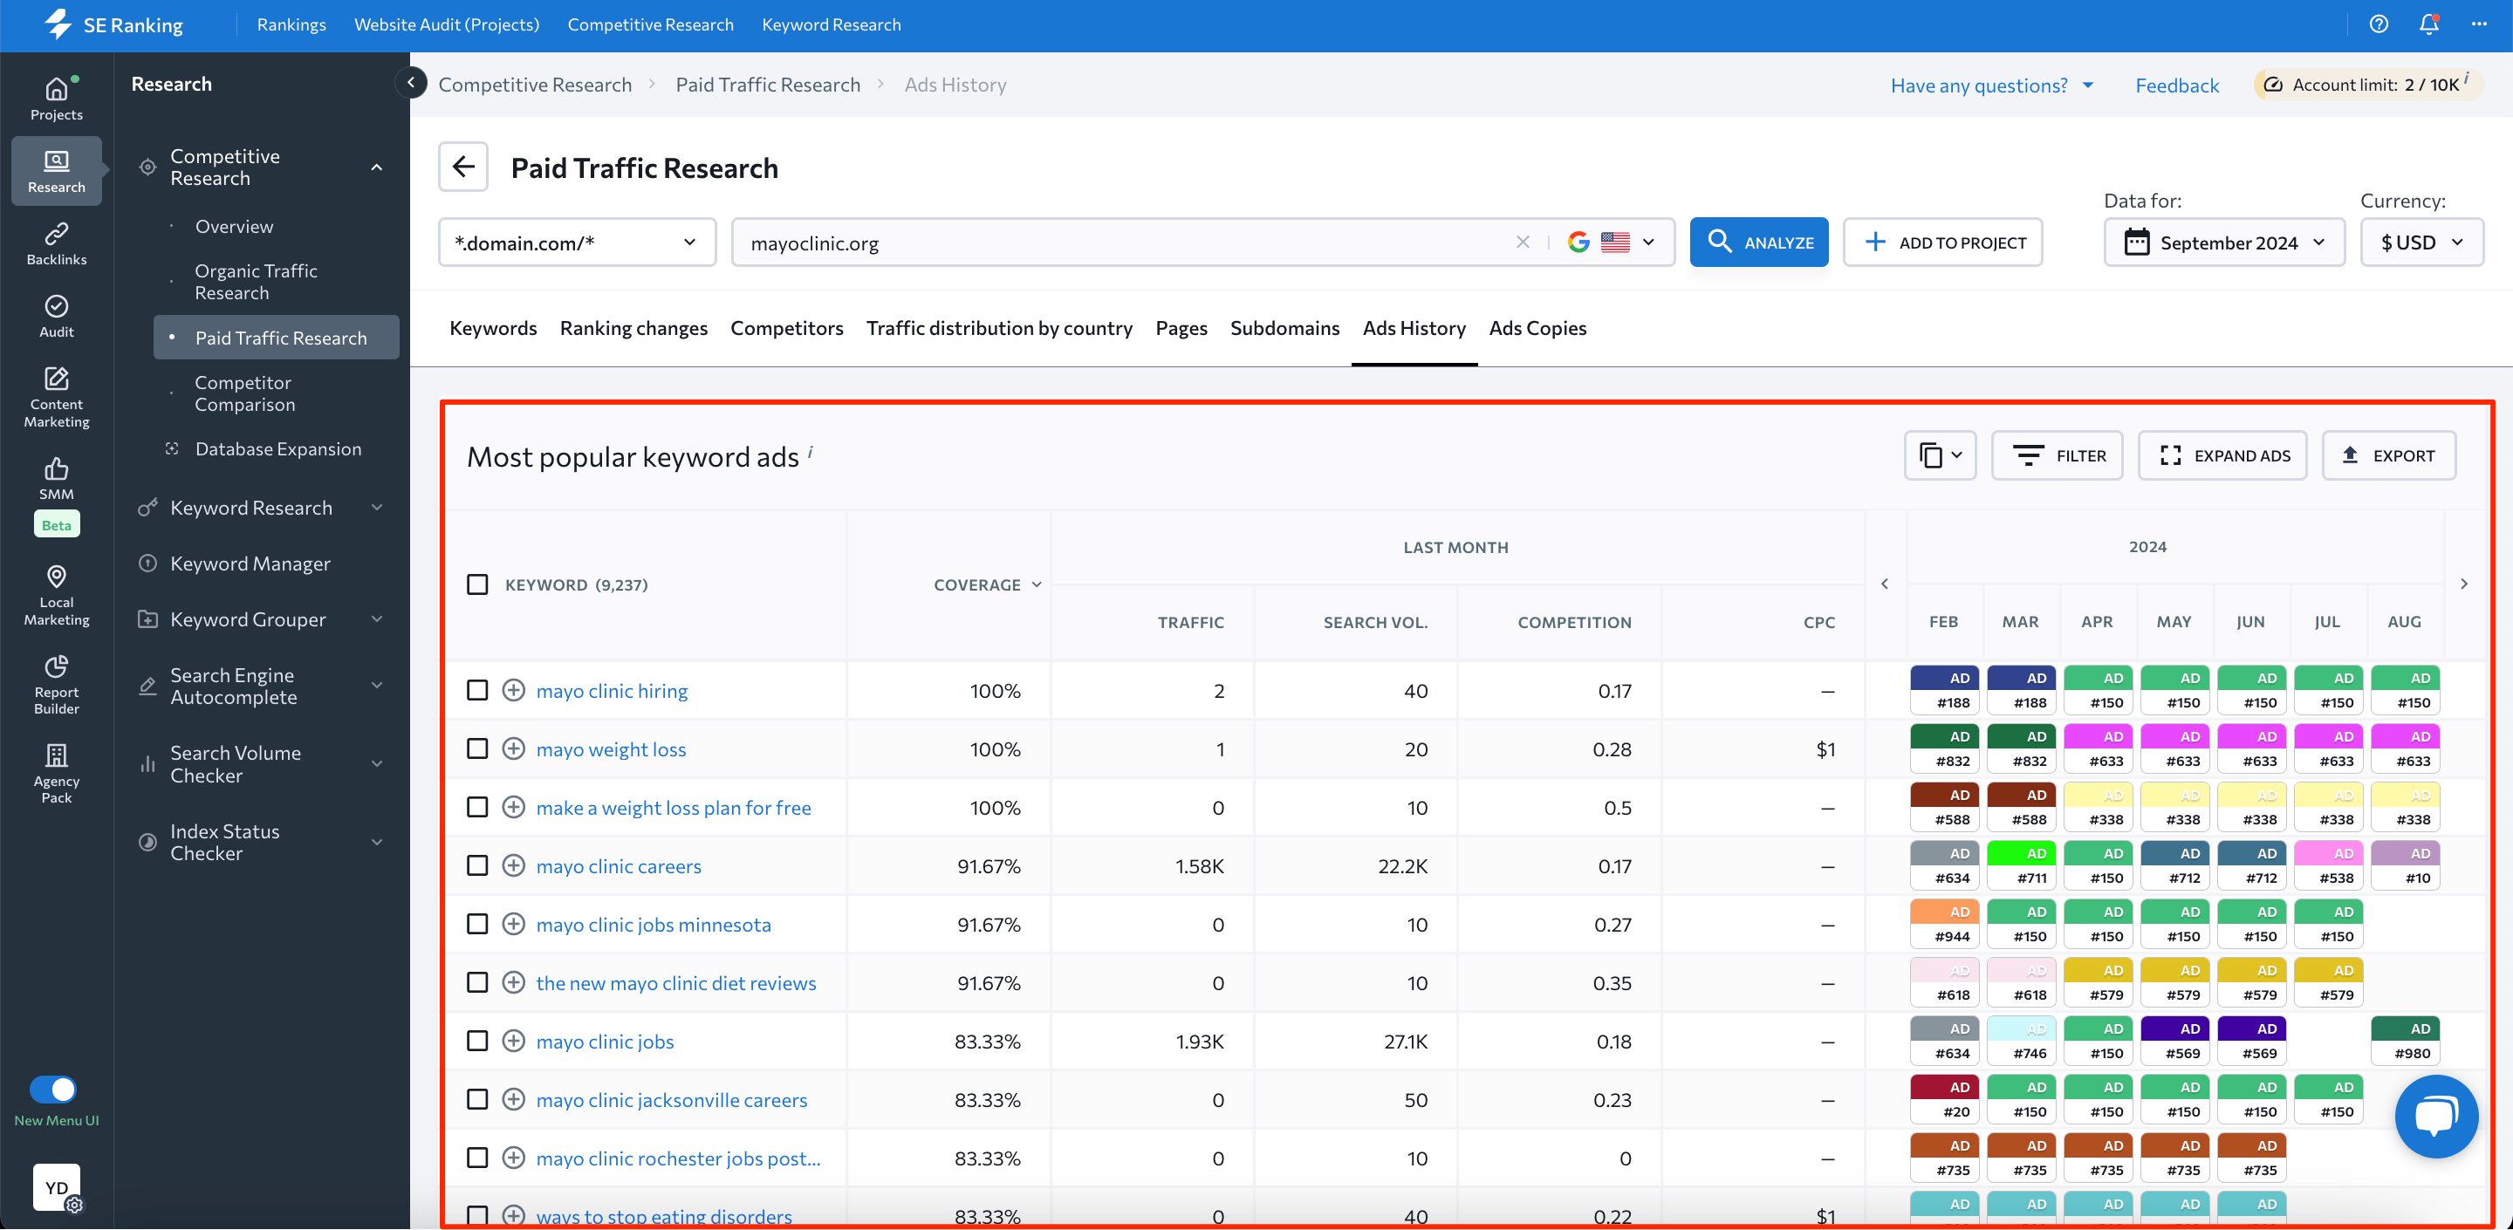Open Organic Traffic Research in sidebar

pos(256,281)
